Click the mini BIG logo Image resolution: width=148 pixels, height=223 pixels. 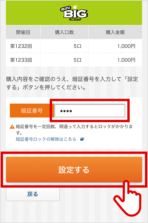(74, 13)
